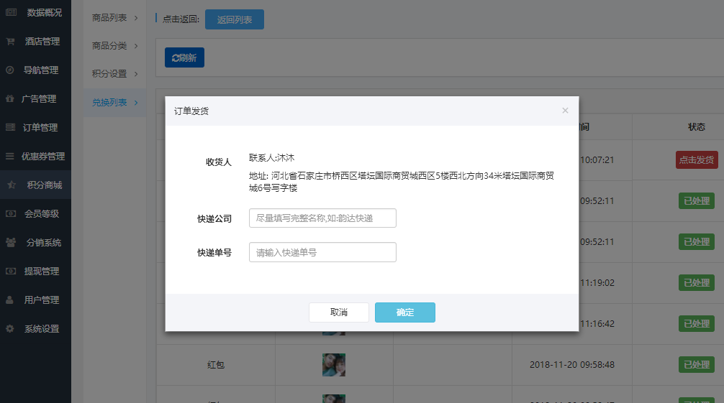The width and height of the screenshot is (724, 403).
Task: Expand 商品分类 chevron arrow
Action: [136, 46]
